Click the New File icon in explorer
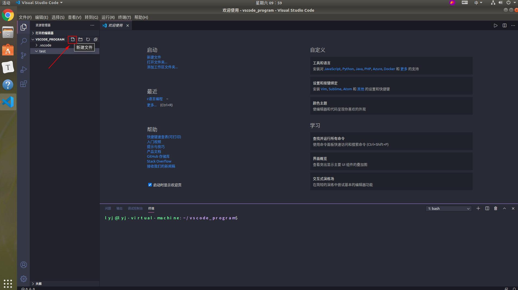Screen dimensions: 518x290 point(72,39)
